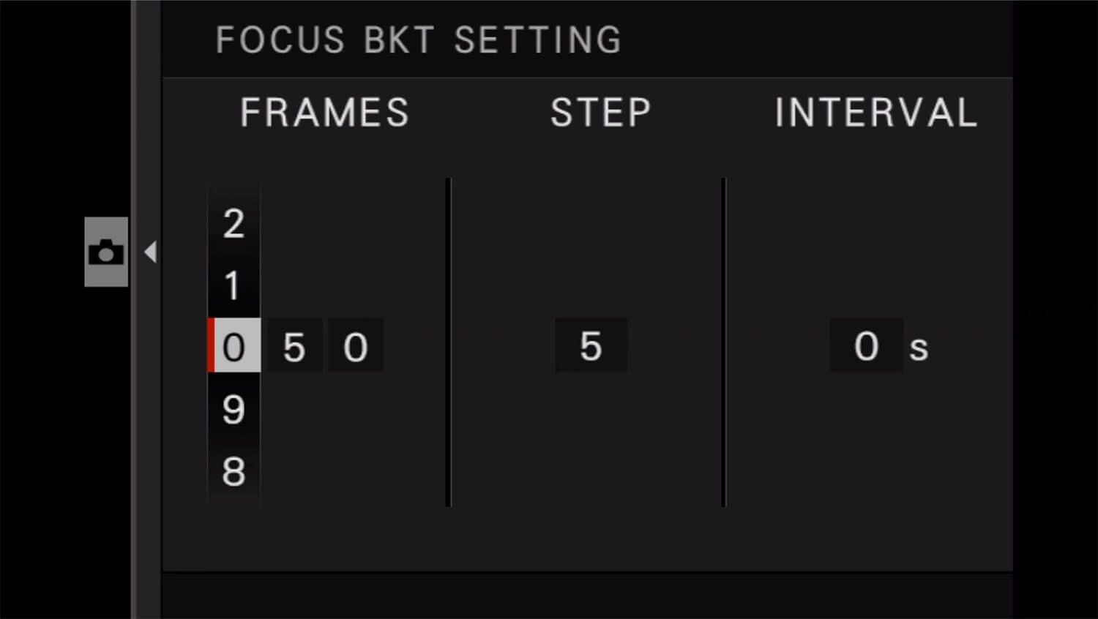The image size is (1098, 619).
Task: Pick digit 8 in the frames roller
Action: (x=234, y=471)
